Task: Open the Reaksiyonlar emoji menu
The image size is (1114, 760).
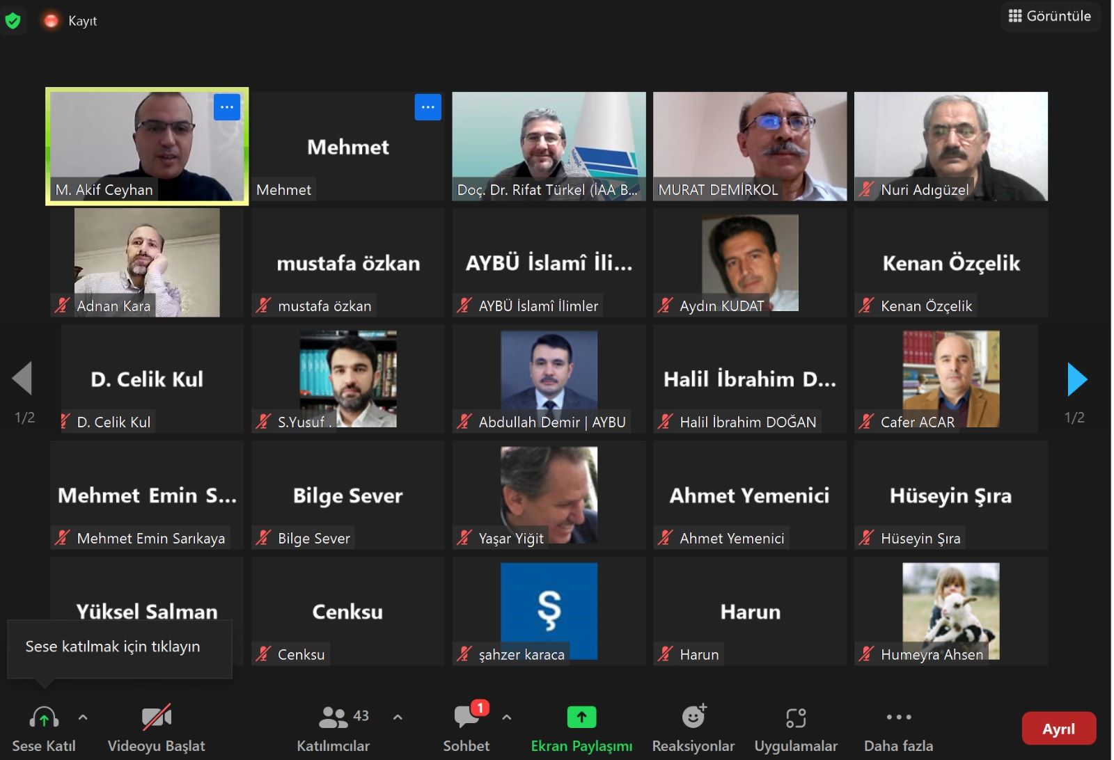Action: click(693, 728)
